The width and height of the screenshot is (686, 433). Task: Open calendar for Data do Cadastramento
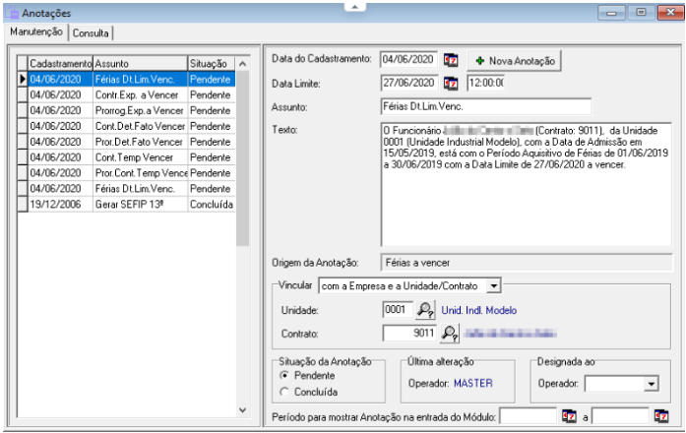[452, 60]
